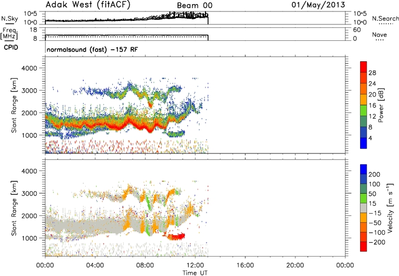The width and height of the screenshot is (399, 276).
Task: Click the '4000' tick of the power panel
Action: tap(29, 68)
